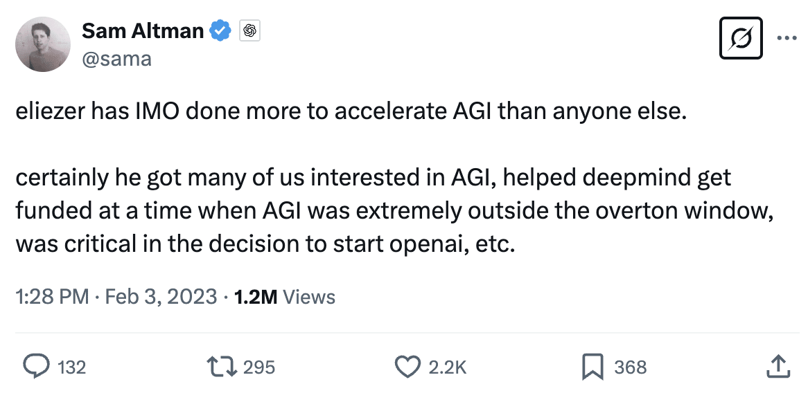Viewport: 808px width, 393px height.
Task: Click the 295 reposts count
Action: (260, 367)
